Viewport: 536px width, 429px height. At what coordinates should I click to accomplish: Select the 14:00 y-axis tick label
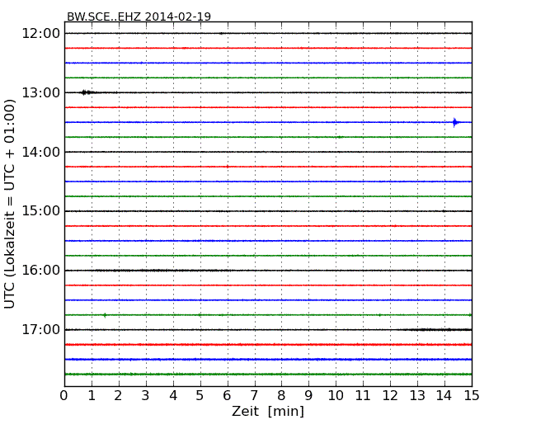pyautogui.click(x=40, y=152)
